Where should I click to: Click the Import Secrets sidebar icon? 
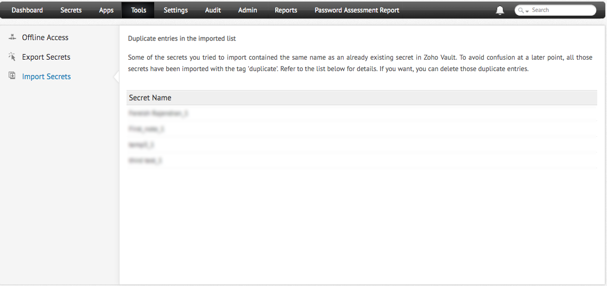coord(12,76)
